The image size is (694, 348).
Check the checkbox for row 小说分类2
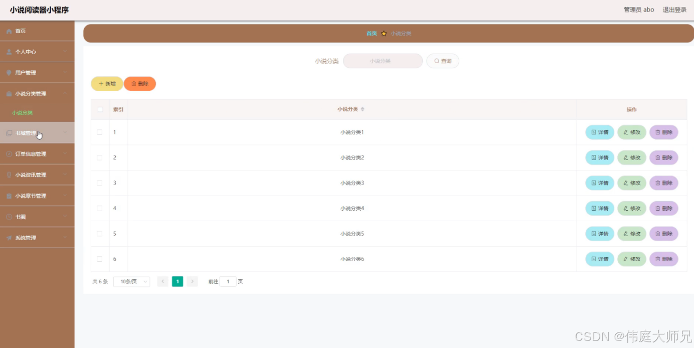point(100,157)
